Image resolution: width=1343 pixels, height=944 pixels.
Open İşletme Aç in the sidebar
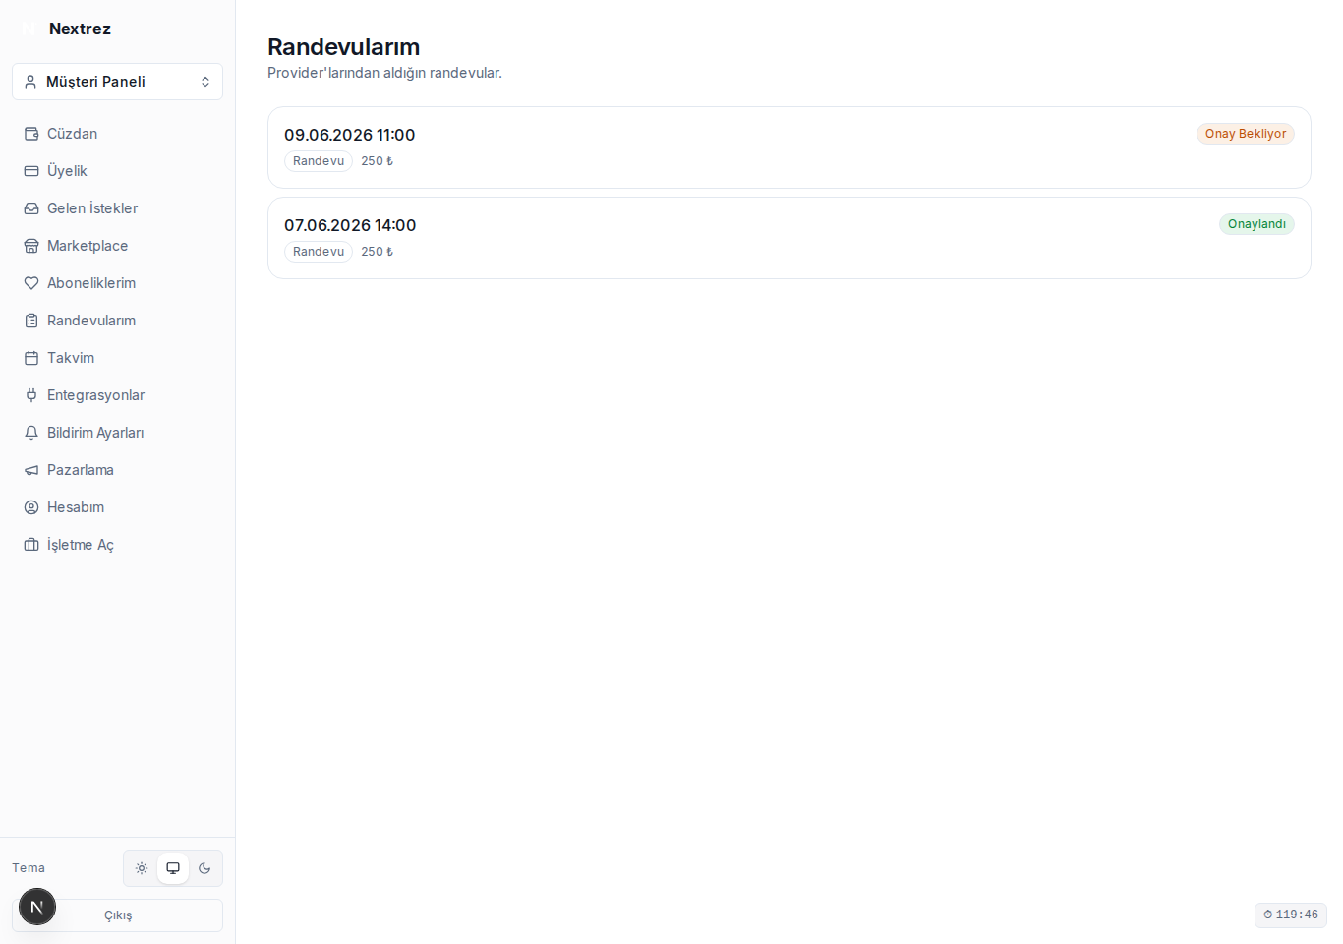coord(117,545)
